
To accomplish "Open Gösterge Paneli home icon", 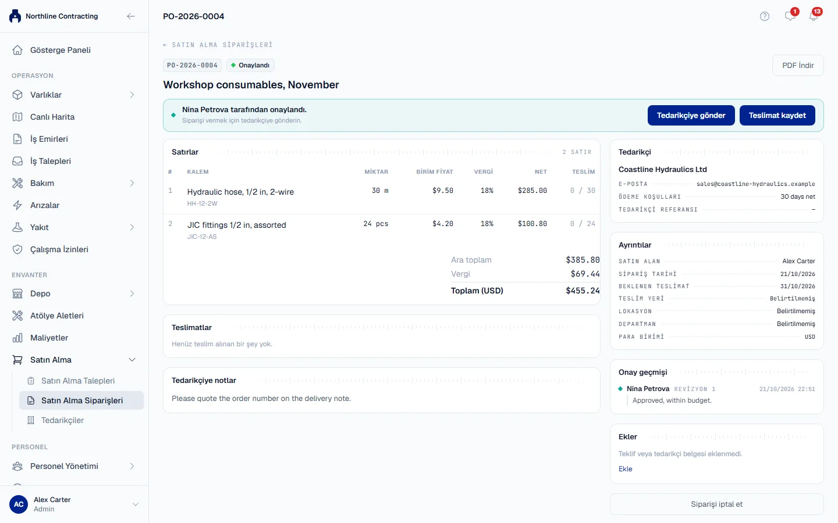I will click(17, 50).
